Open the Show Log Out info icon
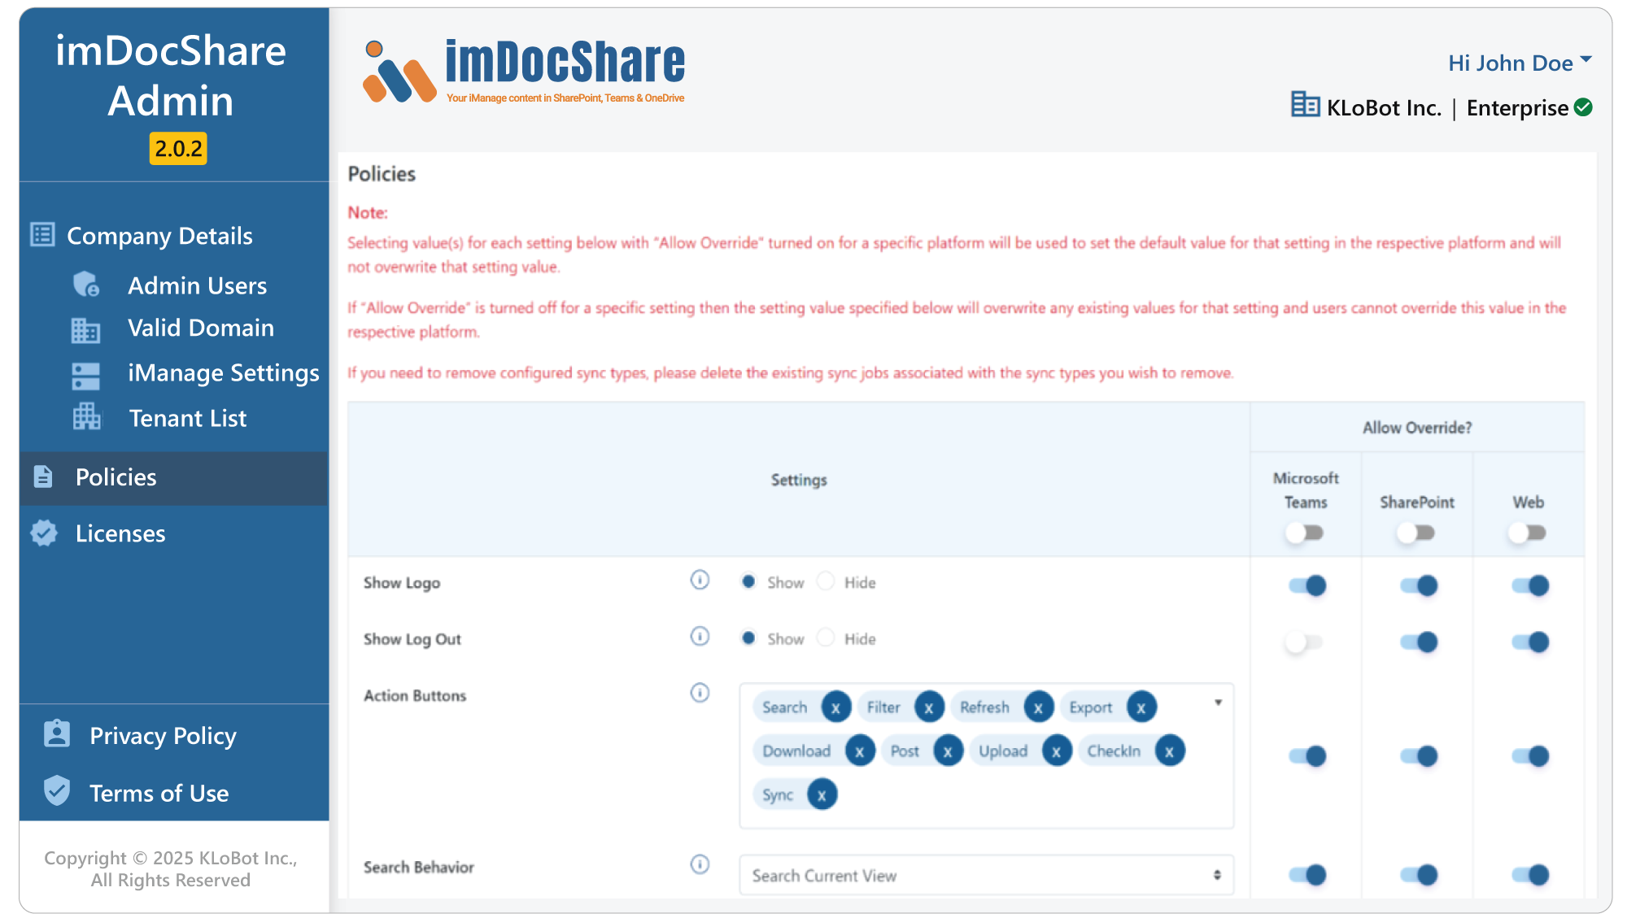 [x=700, y=637]
